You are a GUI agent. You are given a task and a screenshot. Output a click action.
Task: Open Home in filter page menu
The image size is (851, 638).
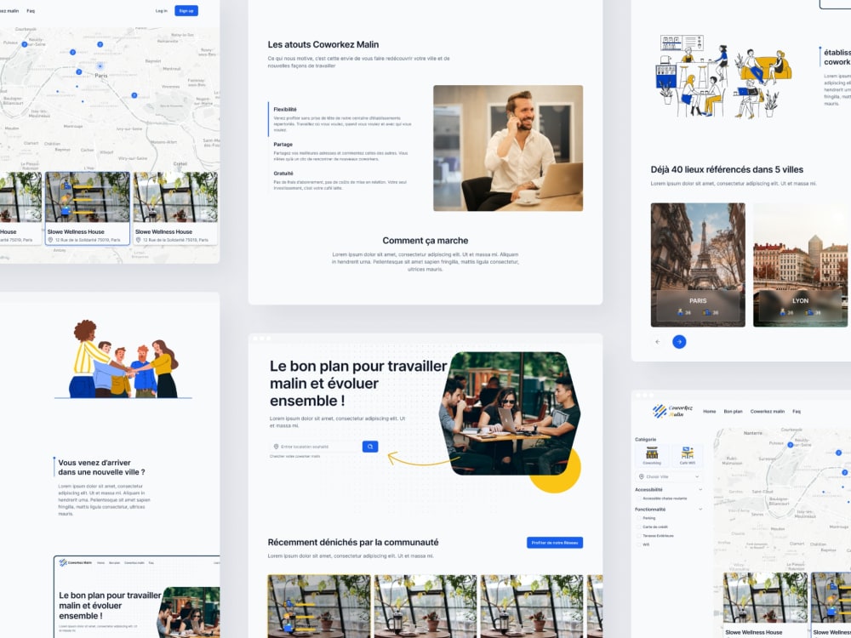pyautogui.click(x=710, y=411)
